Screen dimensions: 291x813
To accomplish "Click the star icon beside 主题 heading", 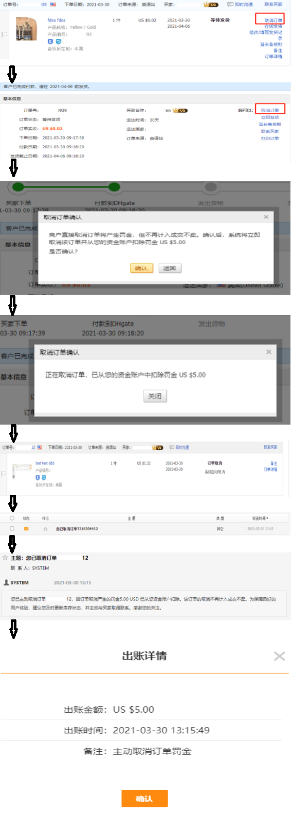I will point(5,558).
